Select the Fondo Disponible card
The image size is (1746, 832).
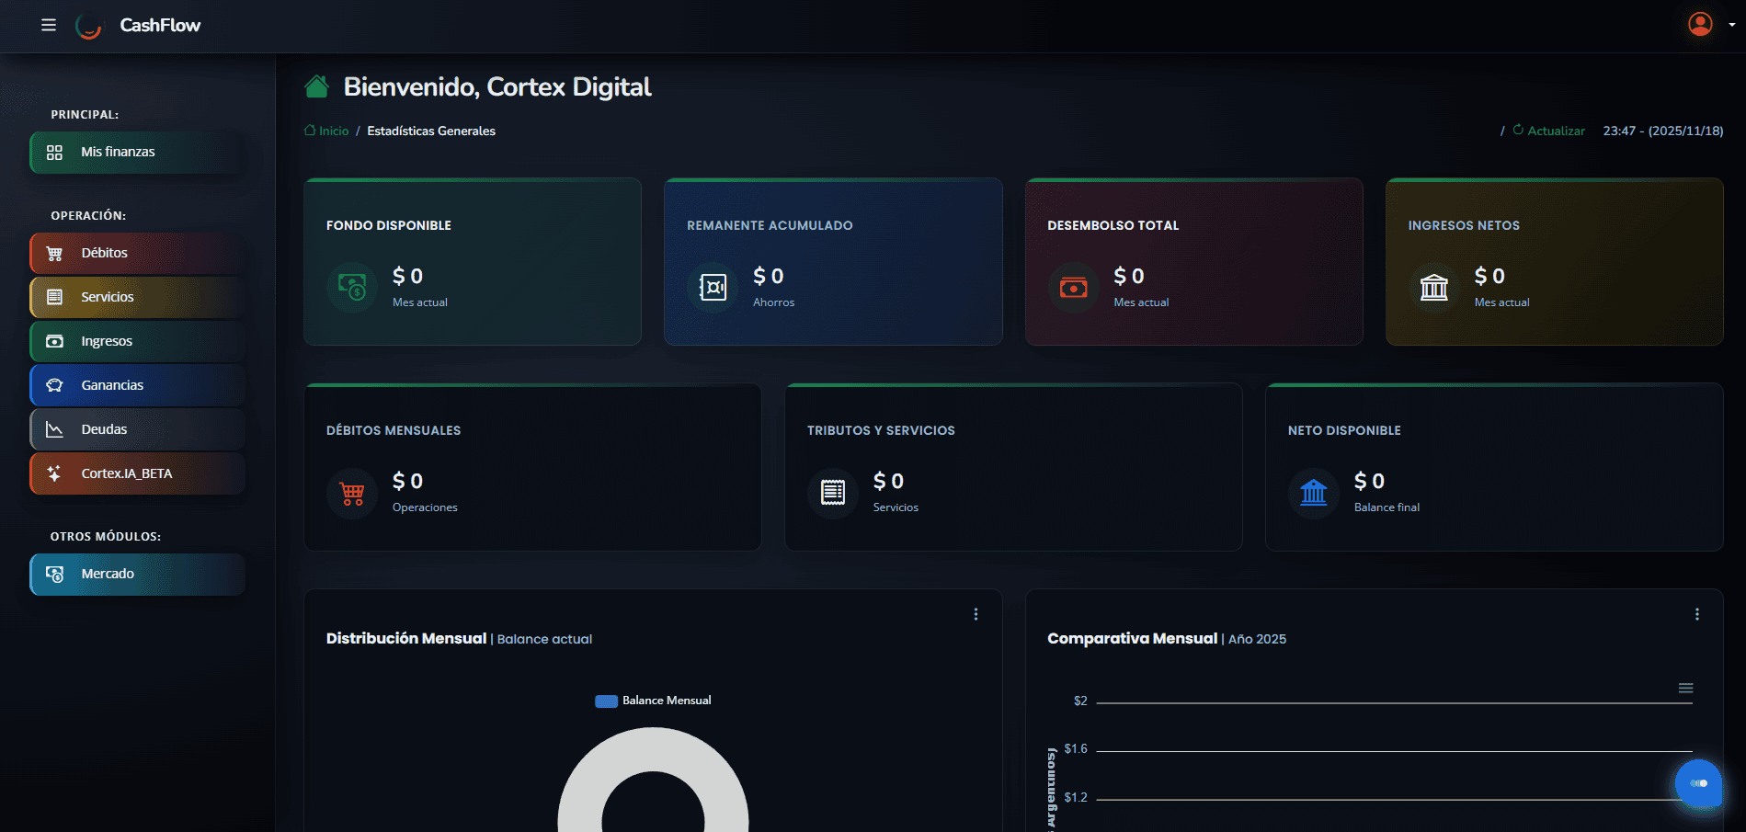click(x=472, y=262)
